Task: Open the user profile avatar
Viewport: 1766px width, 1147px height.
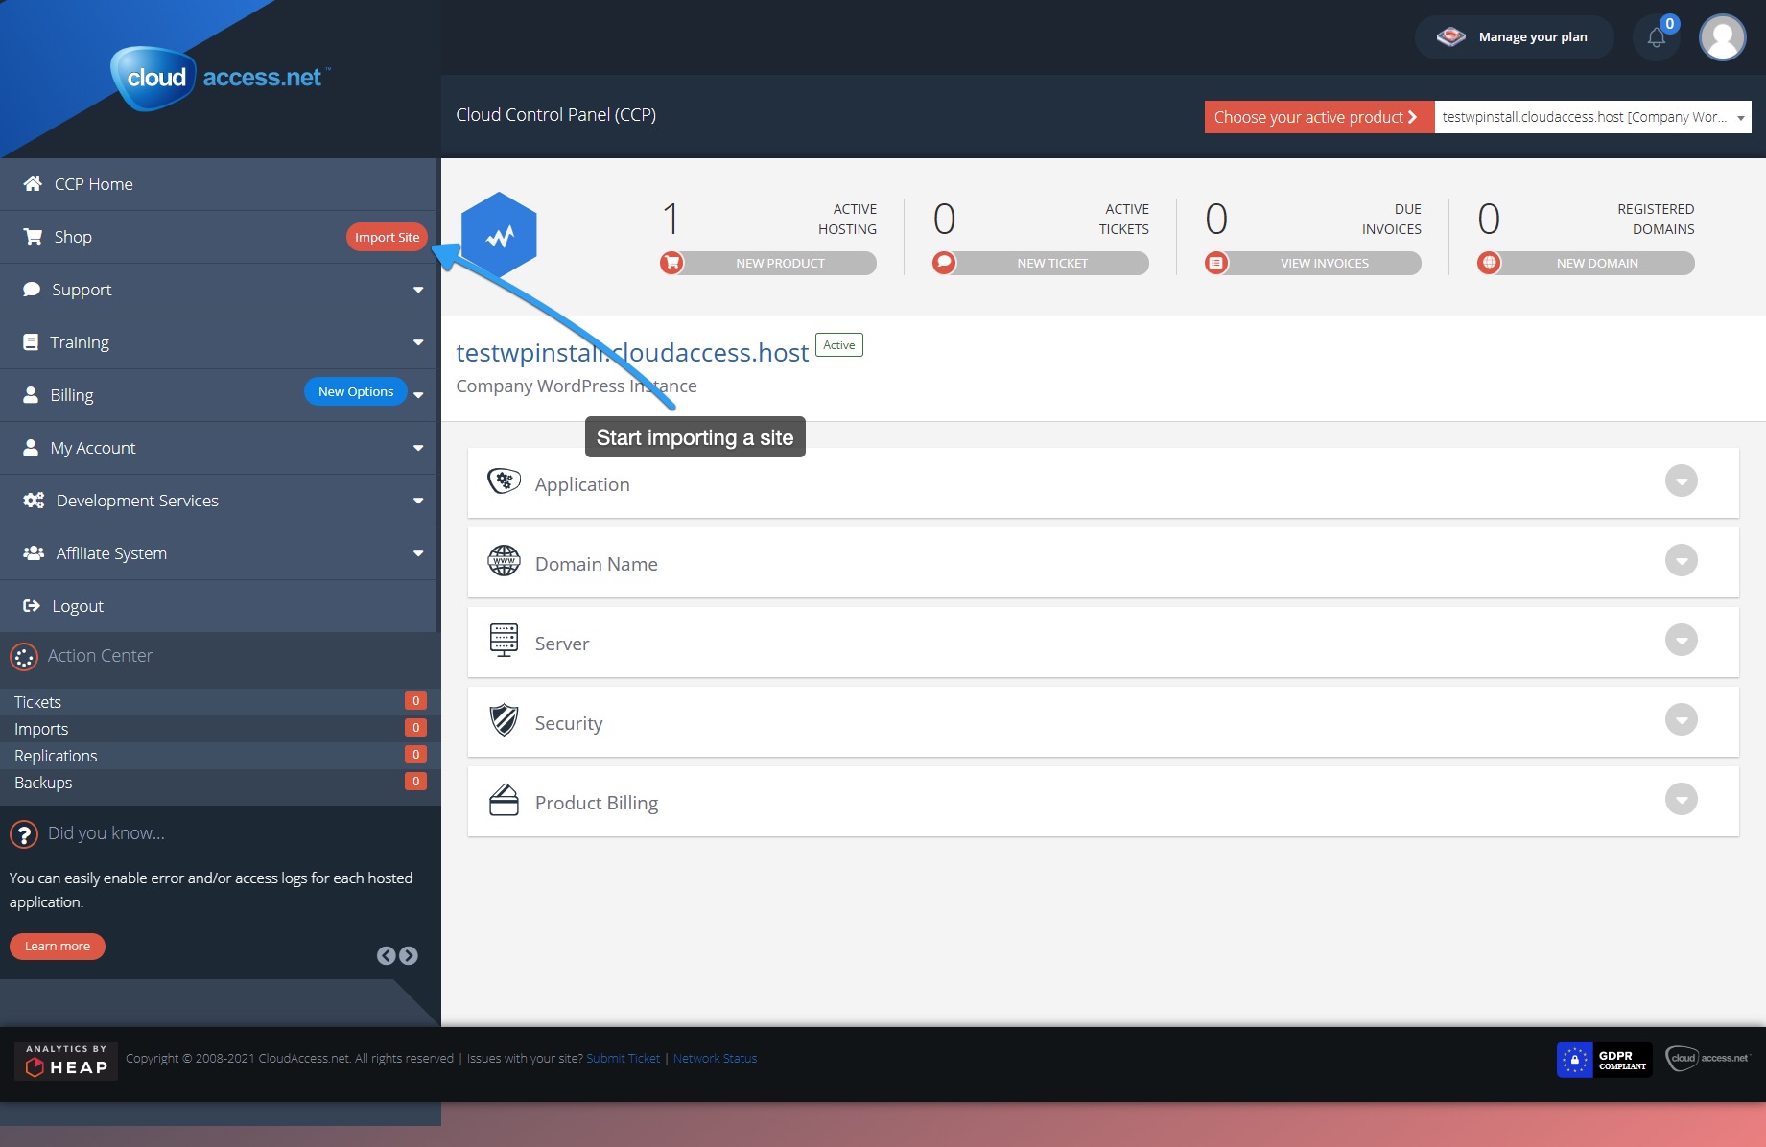Action: click(x=1722, y=37)
